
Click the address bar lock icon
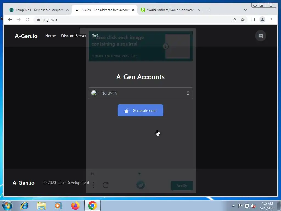pyautogui.click(x=38, y=20)
